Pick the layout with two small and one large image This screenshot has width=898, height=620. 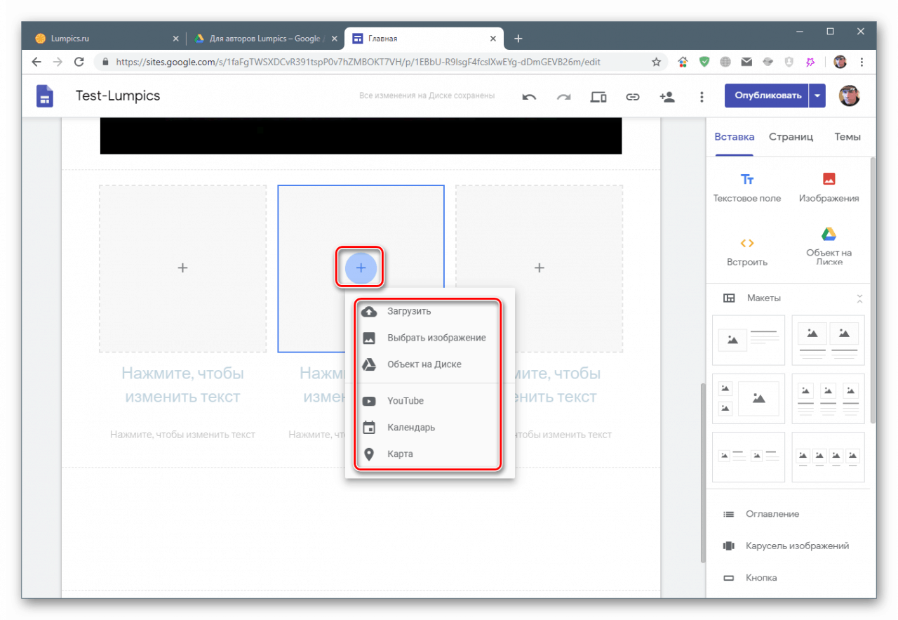click(749, 399)
